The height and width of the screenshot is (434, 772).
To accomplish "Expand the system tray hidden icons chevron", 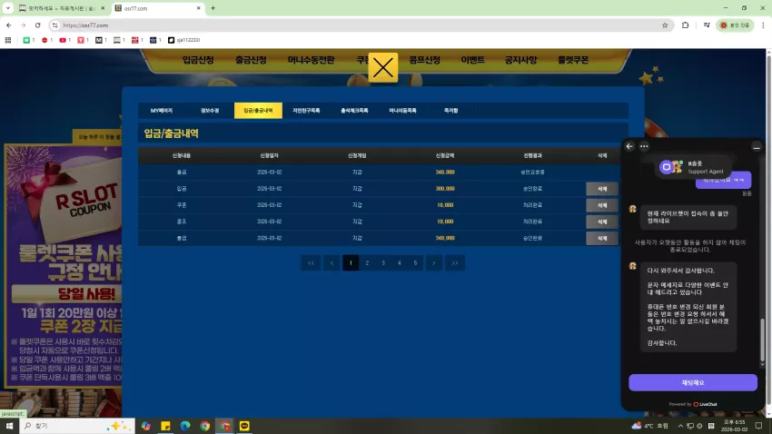I will [x=680, y=426].
